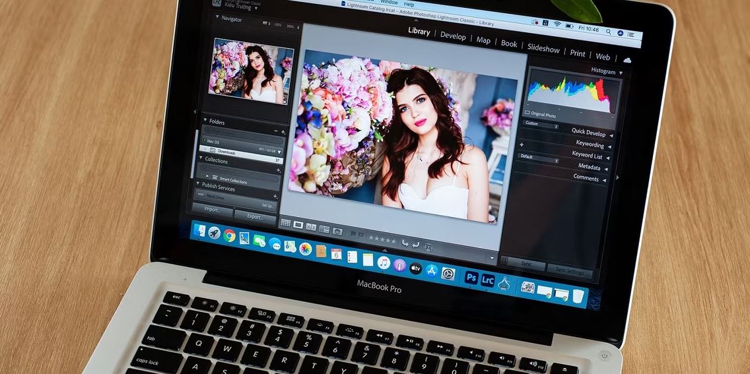Image resolution: width=750 pixels, height=374 pixels.
Task: Click the face-region draw tool icon
Action: 428,247
